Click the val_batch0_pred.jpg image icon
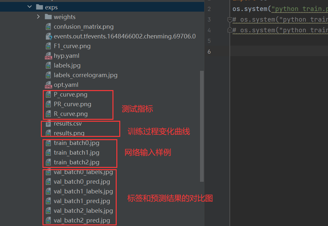The width and height of the screenshot is (328, 226). [48, 181]
